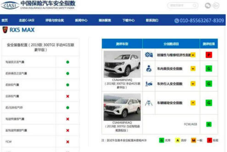Image resolution: width=227 pixels, height=152 pixels.
Task: Click the C-IASI logo in the header
Action: coord(10,5)
